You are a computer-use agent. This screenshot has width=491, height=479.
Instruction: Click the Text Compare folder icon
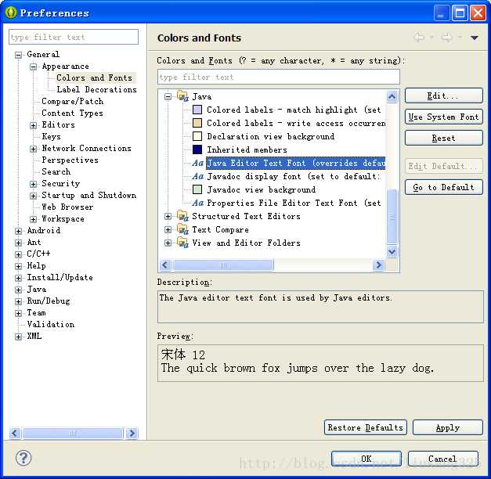click(182, 229)
